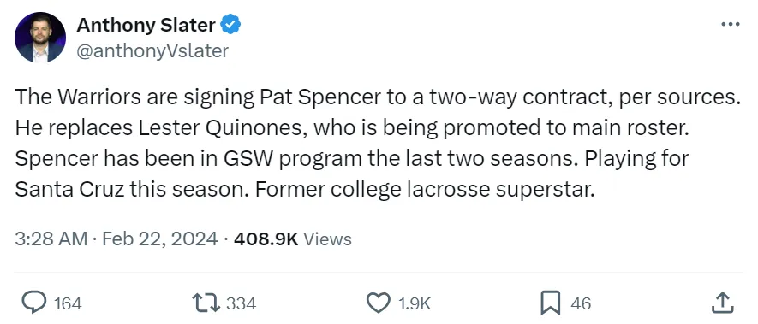Click the blue verified checkmark badge
758x324 pixels.
pos(230,24)
